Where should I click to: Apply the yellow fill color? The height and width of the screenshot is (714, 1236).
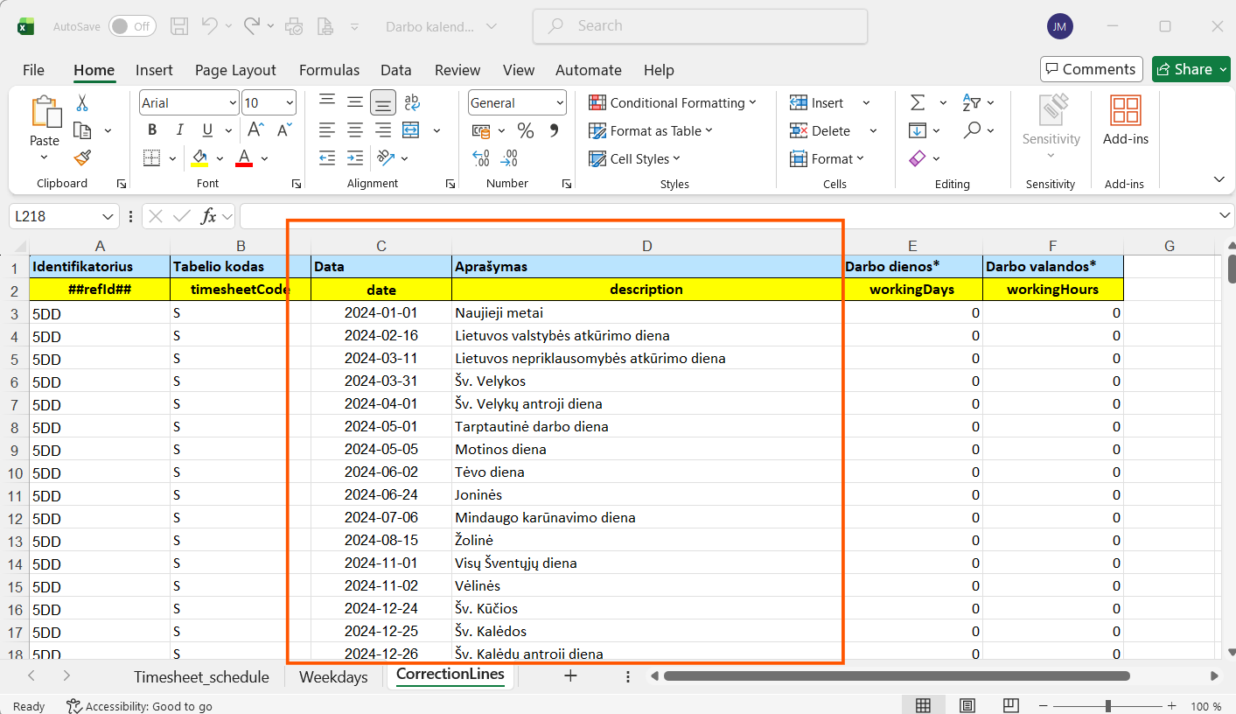199,158
